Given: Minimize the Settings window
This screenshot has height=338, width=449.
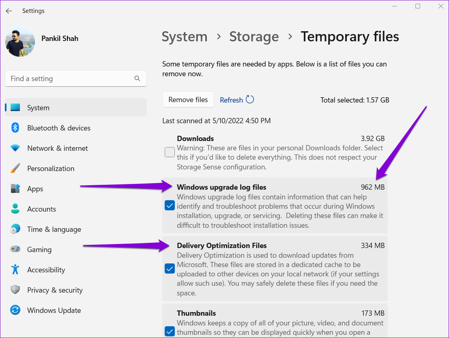Looking at the screenshot, I should 395,6.
